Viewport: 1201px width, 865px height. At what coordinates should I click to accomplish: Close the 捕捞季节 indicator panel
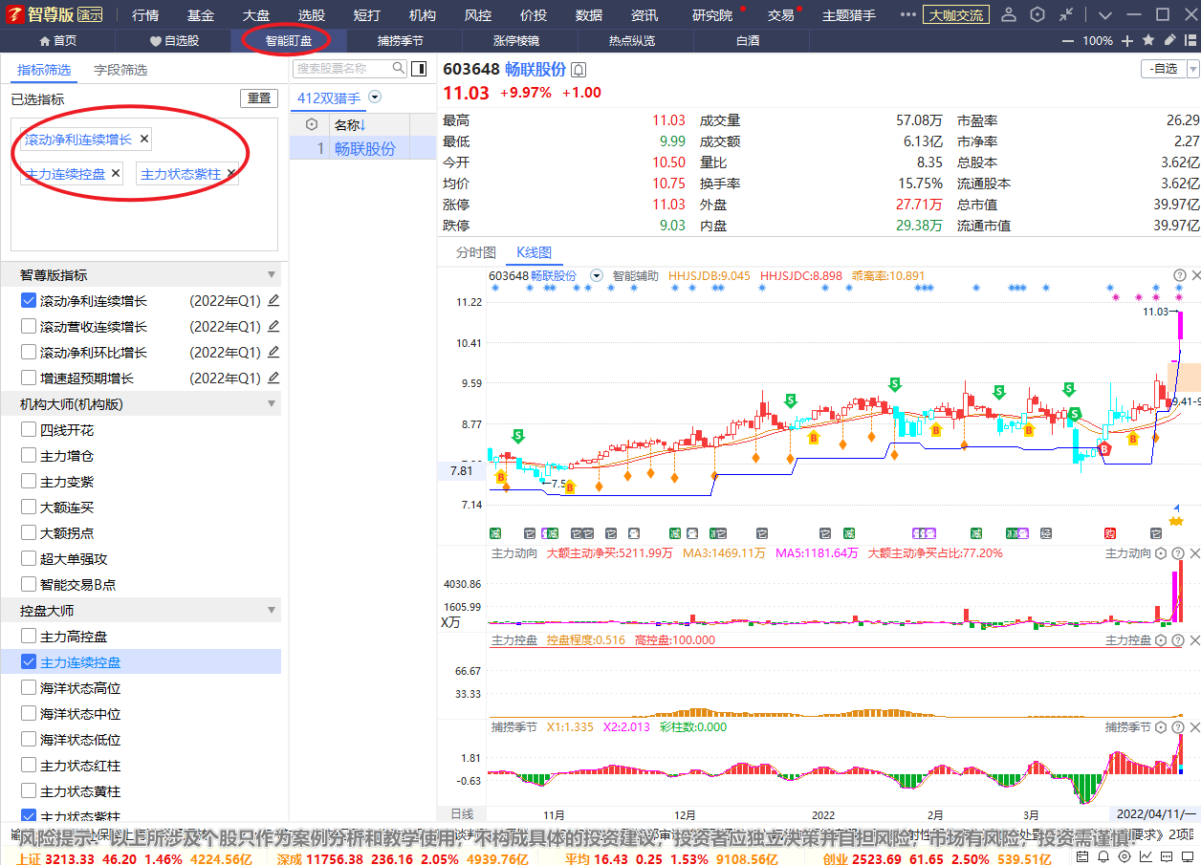click(1193, 727)
